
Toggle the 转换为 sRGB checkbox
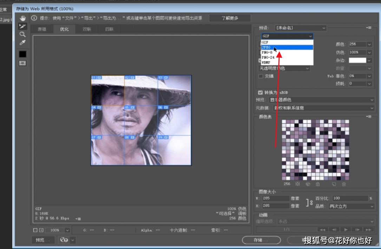click(260, 92)
